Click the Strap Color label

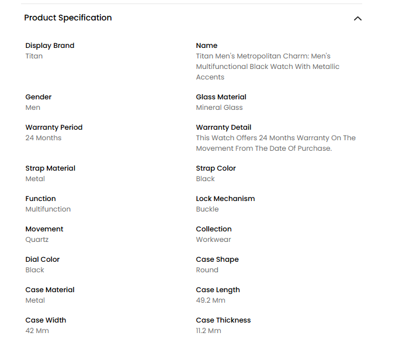[x=216, y=168]
